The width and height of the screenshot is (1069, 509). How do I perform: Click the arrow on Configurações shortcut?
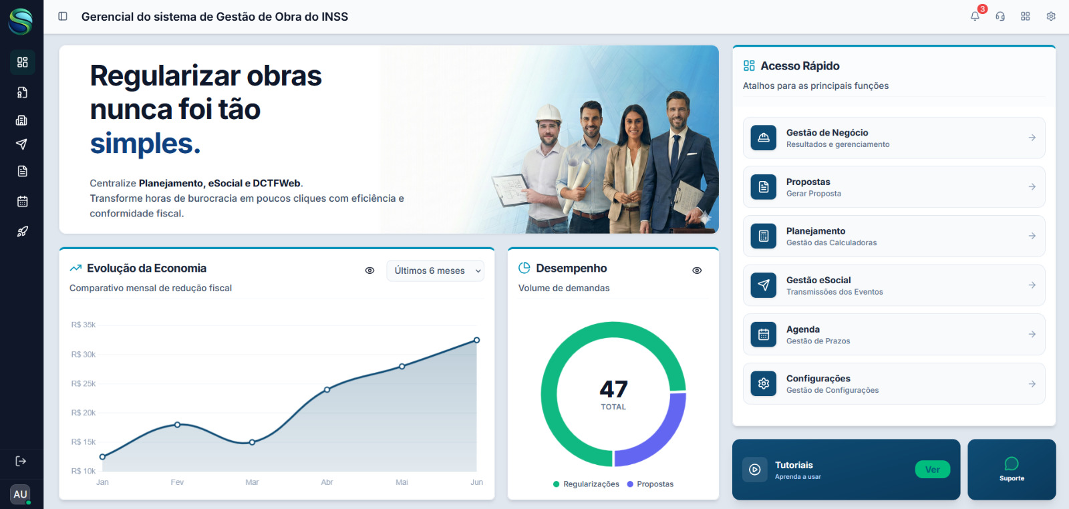[1032, 384]
